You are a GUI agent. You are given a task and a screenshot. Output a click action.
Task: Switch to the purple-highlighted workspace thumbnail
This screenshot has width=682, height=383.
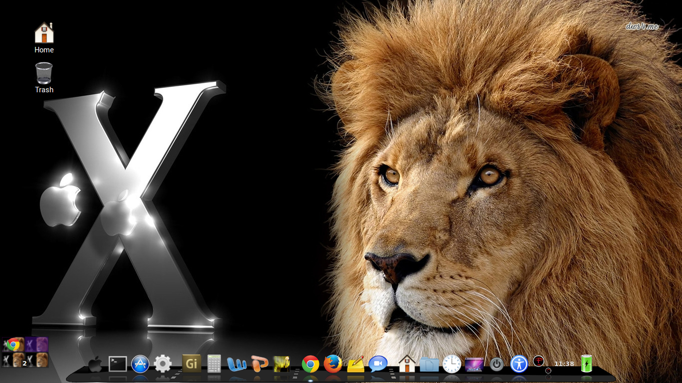pos(37,344)
